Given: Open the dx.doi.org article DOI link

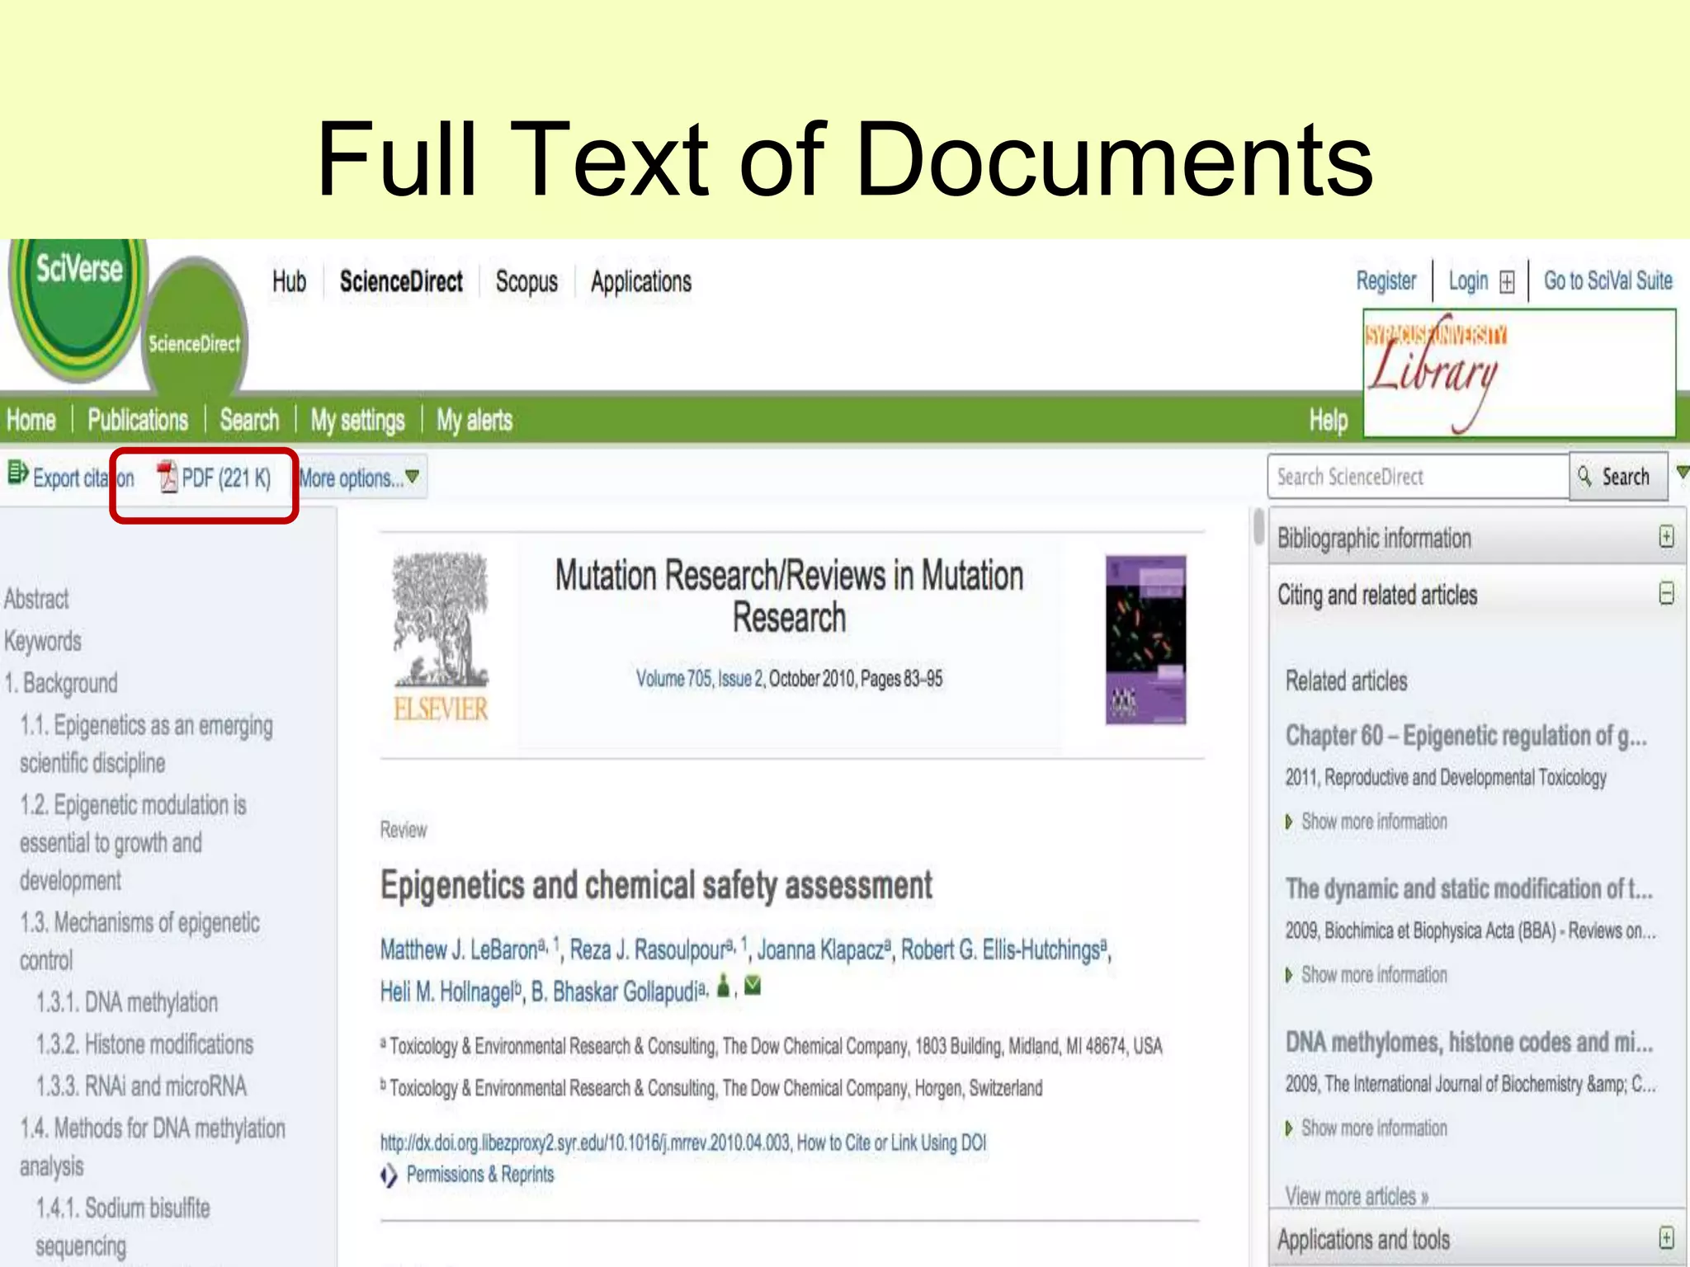Looking at the screenshot, I should click(x=585, y=1142).
